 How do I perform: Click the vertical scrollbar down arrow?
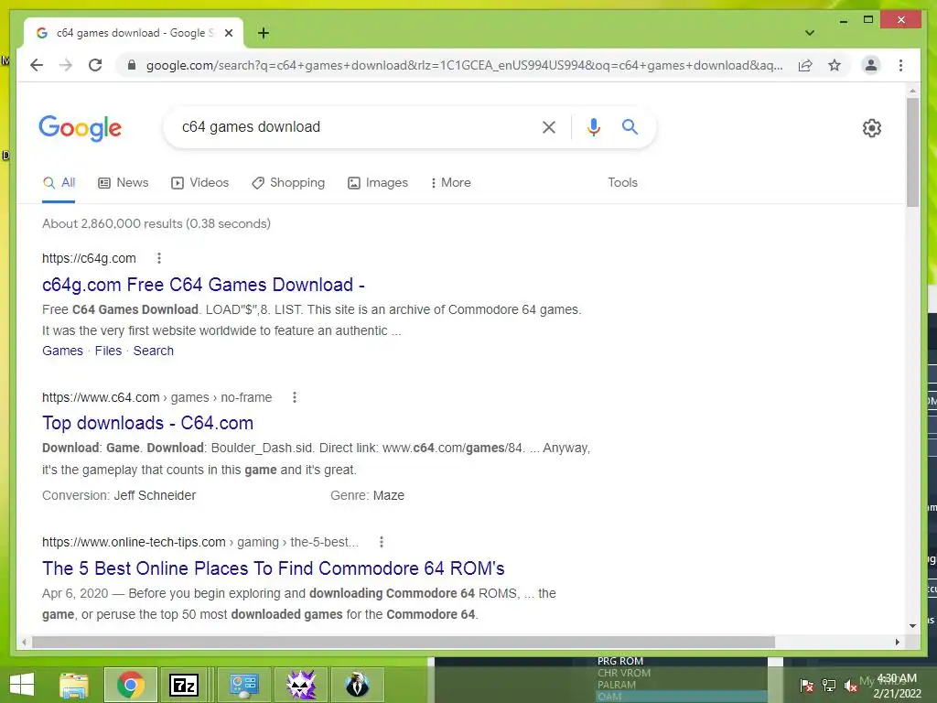[x=912, y=626]
